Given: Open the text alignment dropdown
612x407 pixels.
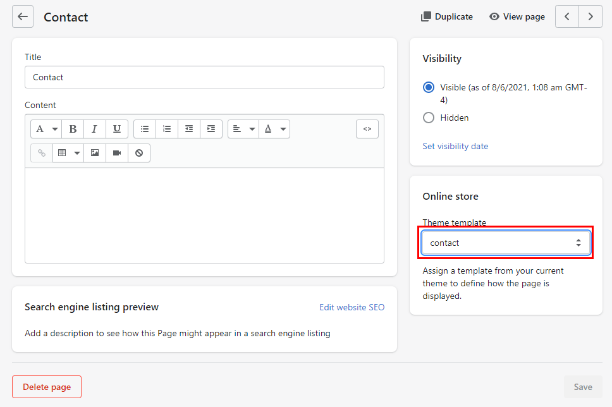Looking at the screenshot, I should 243,129.
